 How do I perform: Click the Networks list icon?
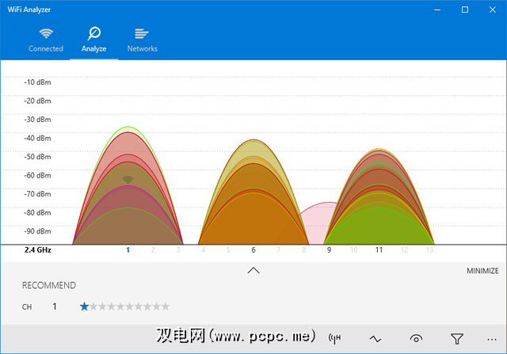[x=142, y=33]
